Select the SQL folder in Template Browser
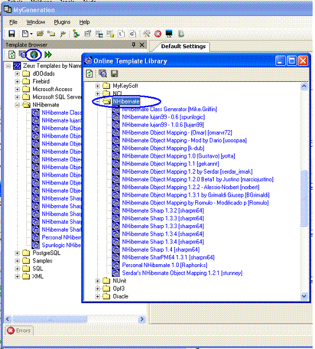Screen dimensions: 315x349 tap(38, 269)
